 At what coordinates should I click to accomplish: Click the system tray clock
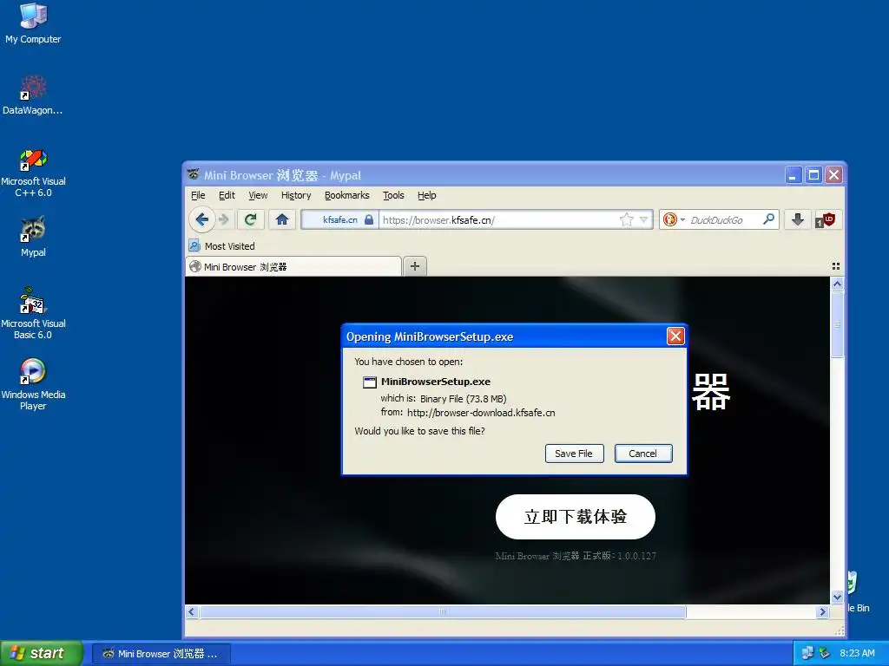[x=857, y=653]
